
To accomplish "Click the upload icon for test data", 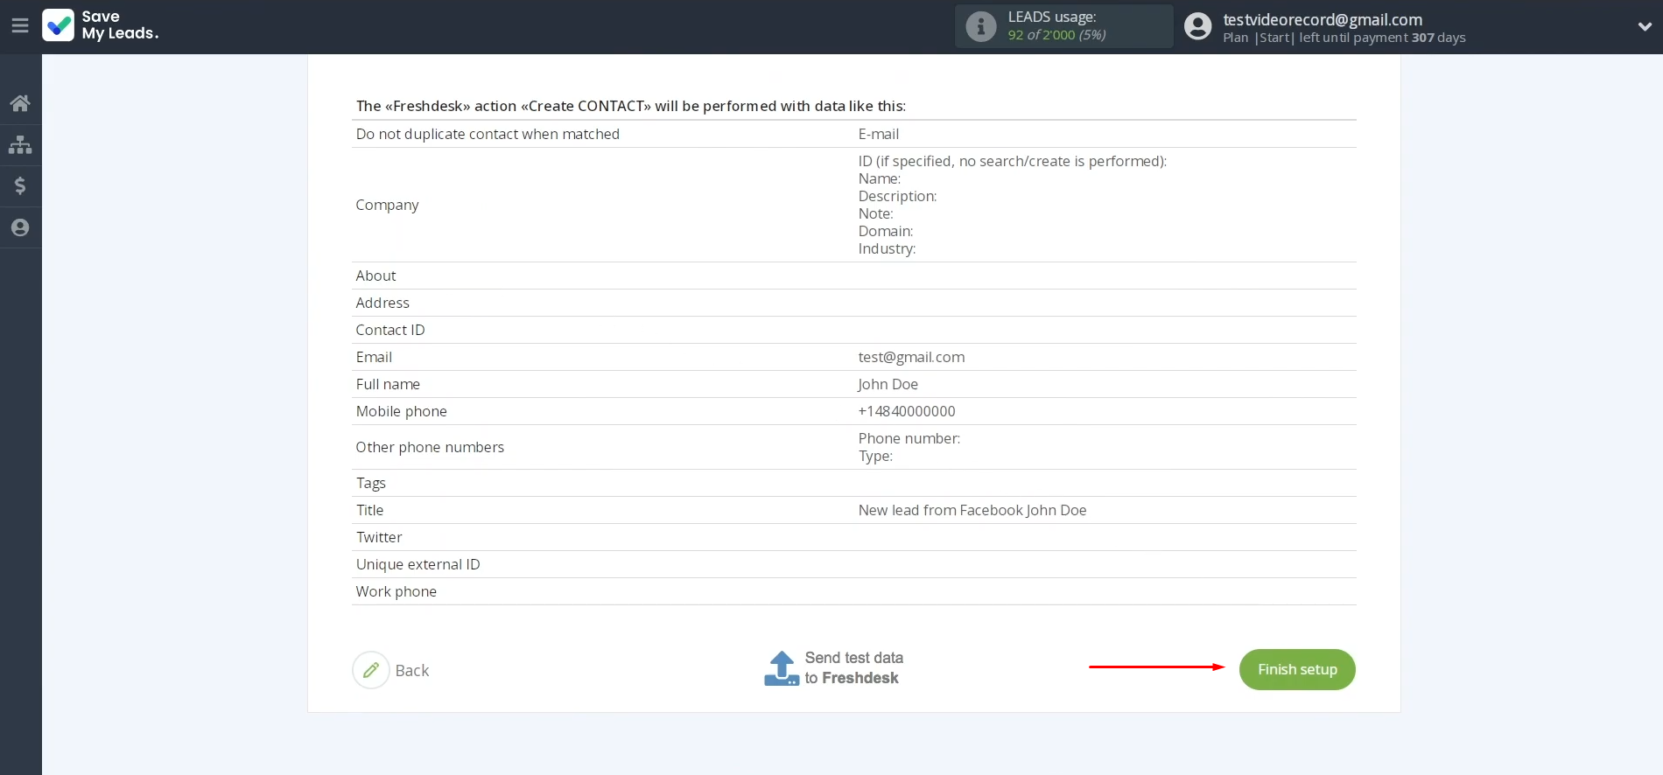I will pos(782,668).
